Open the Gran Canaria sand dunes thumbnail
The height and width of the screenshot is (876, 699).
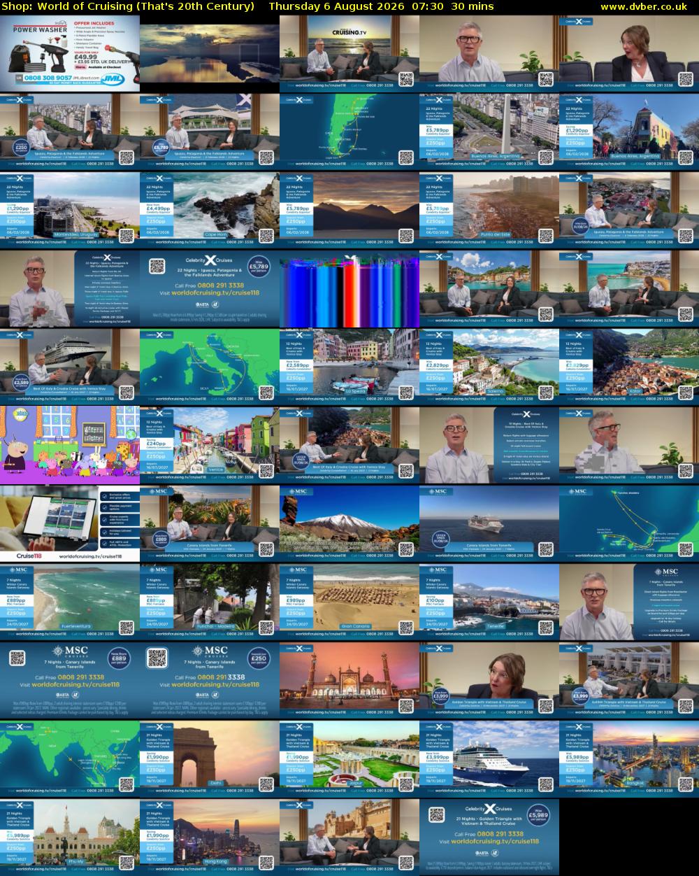coord(349,602)
